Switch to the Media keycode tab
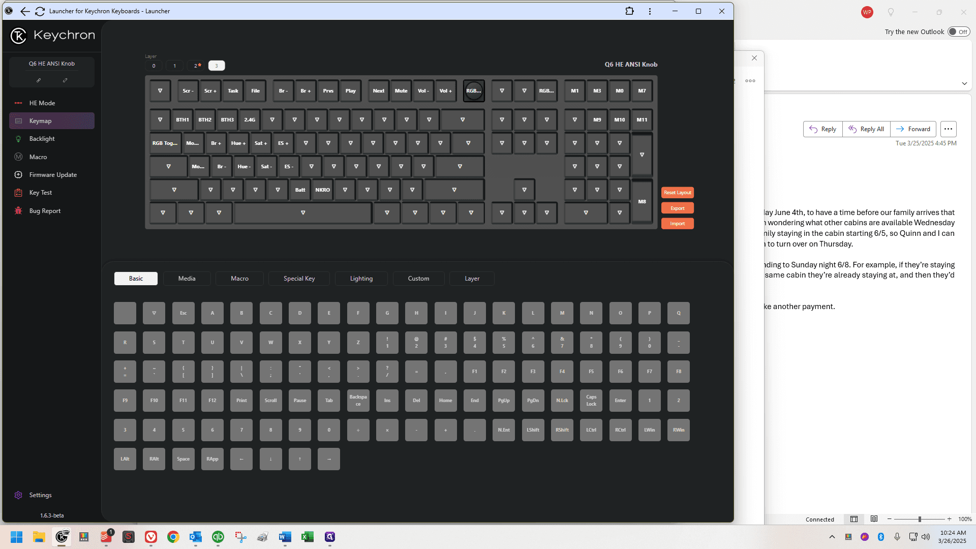The image size is (976, 549). coord(187,279)
